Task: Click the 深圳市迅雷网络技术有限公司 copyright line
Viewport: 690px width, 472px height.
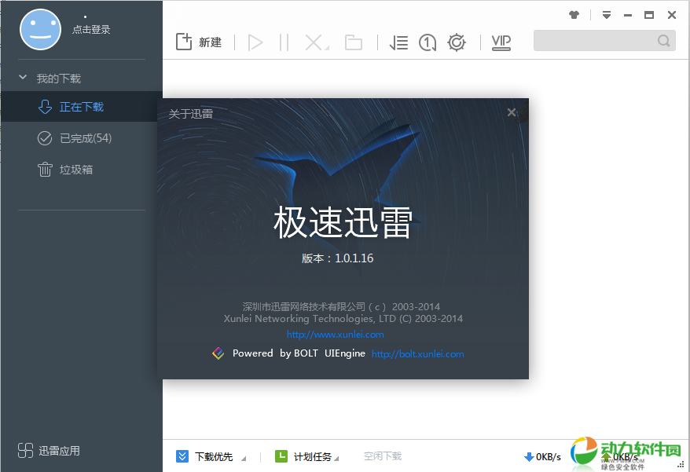Action: [x=341, y=306]
